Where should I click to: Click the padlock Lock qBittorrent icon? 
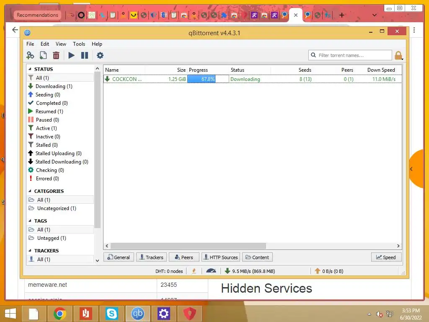pyautogui.click(x=399, y=56)
